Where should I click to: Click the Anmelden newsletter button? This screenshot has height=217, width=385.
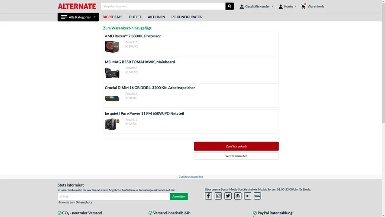coord(179,196)
